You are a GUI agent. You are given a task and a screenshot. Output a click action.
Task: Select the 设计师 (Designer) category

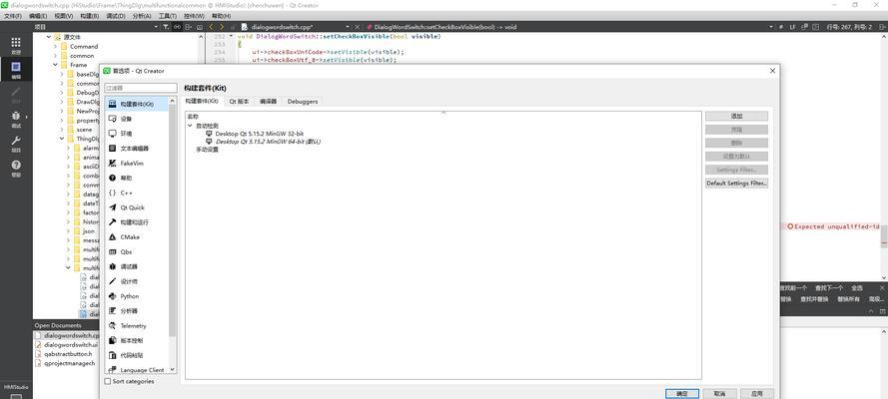pyautogui.click(x=136, y=281)
